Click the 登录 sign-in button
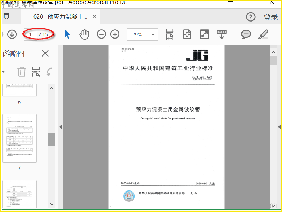Screen dimensions: 282x212 [x=271, y=17]
